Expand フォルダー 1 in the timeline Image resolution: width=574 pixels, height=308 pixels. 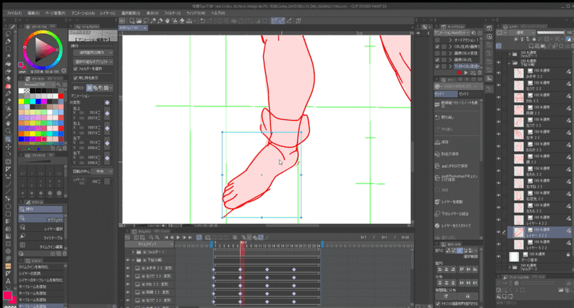coord(133,252)
